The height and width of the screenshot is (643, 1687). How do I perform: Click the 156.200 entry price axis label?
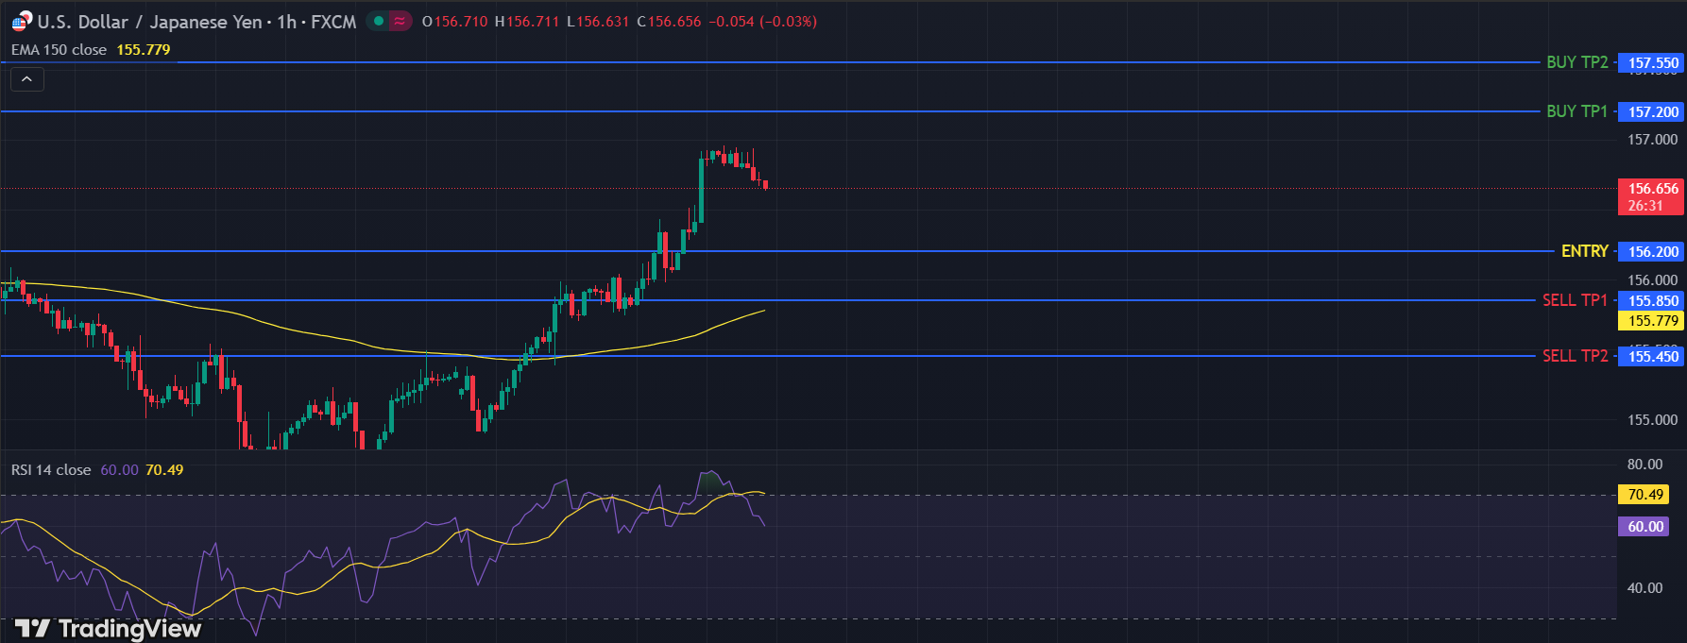click(1651, 252)
